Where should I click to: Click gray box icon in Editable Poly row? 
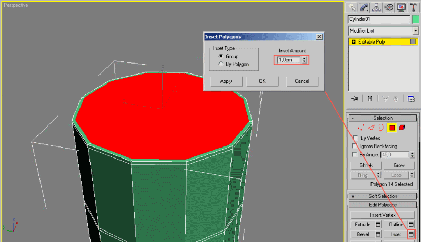(413, 41)
